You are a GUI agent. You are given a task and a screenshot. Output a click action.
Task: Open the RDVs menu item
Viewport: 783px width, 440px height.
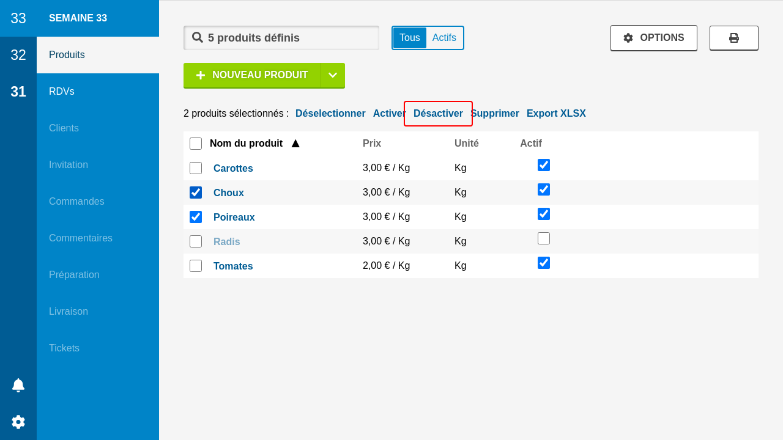(62, 92)
